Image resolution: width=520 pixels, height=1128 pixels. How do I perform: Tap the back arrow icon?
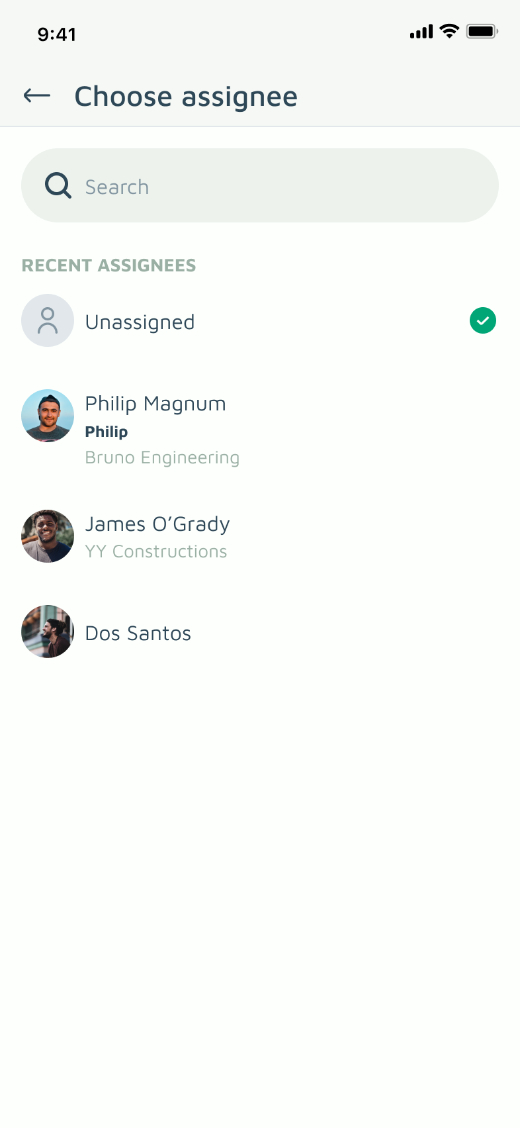pyautogui.click(x=37, y=96)
